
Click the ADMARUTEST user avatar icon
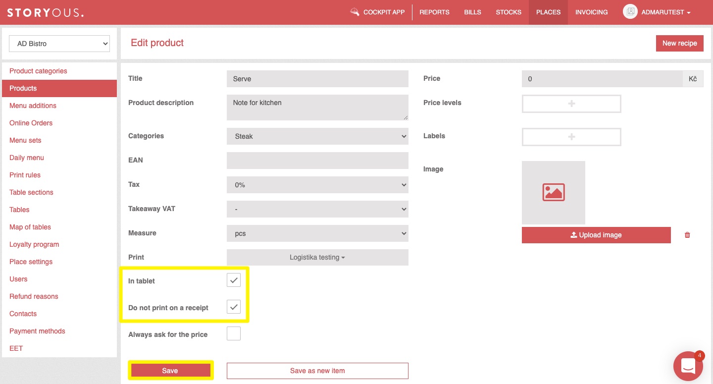pyautogui.click(x=630, y=12)
